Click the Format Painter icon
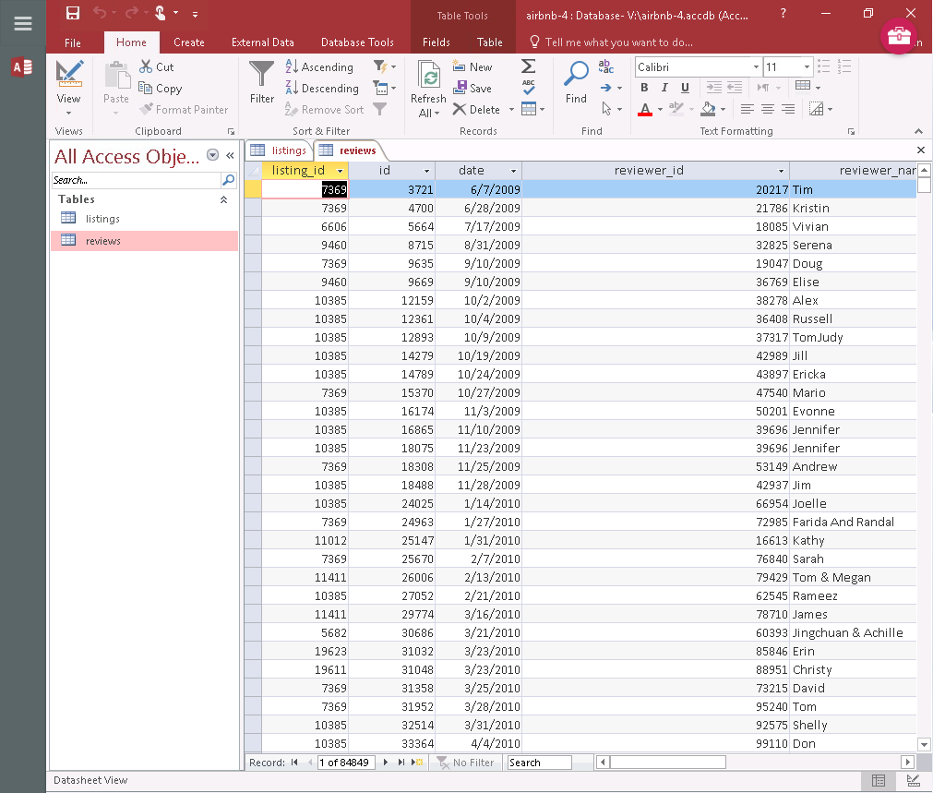The width and height of the screenshot is (933, 793). pos(145,109)
